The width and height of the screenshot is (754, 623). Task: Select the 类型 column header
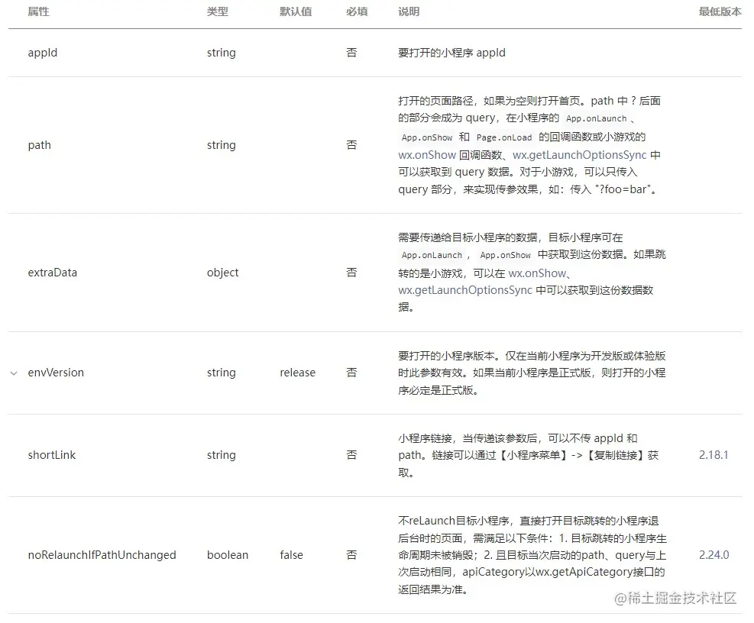[x=215, y=12]
